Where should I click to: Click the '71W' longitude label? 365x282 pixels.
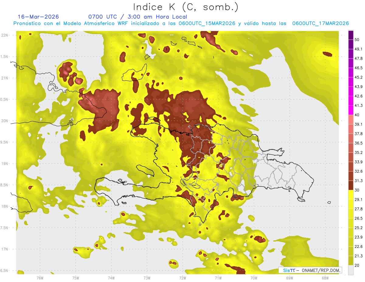click(x=218, y=278)
